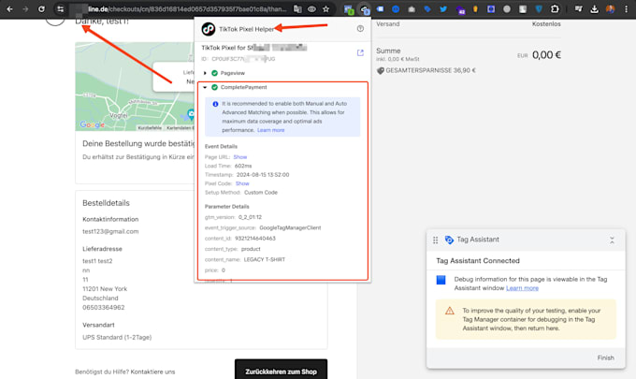This screenshot has width=636, height=379.
Task: Open the Extensions puzzle piece menu
Action: pyautogui.click(x=555, y=9)
